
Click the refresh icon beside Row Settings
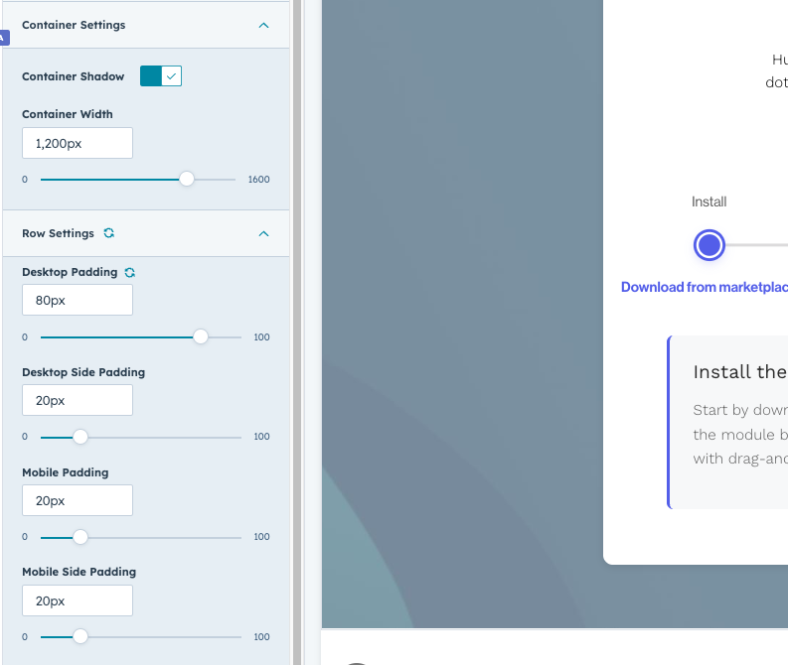(109, 233)
